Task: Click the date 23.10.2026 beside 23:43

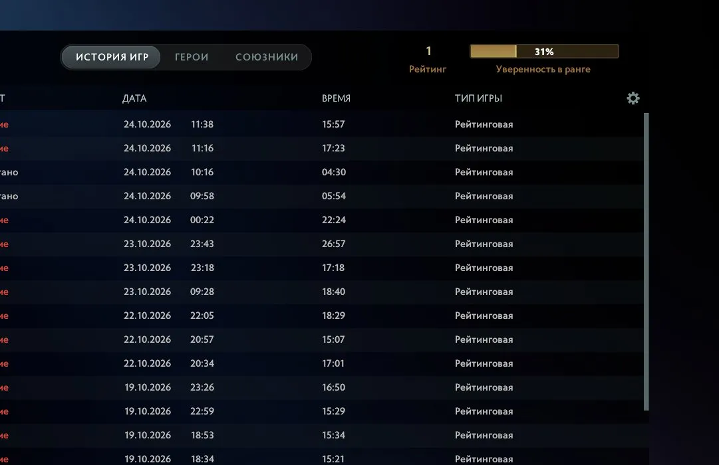Action: 147,244
